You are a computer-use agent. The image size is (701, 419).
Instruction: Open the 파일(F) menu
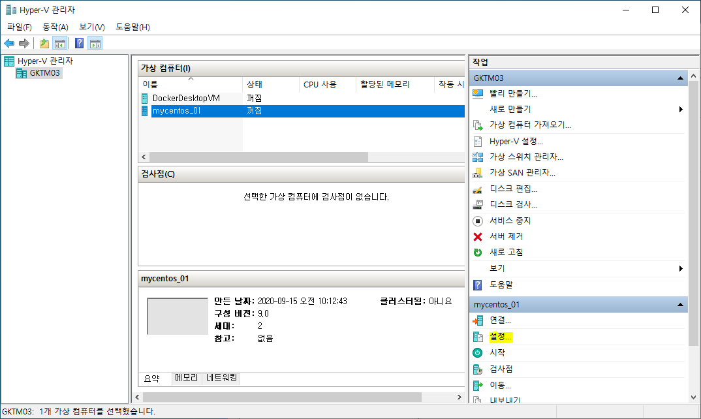tap(19, 27)
